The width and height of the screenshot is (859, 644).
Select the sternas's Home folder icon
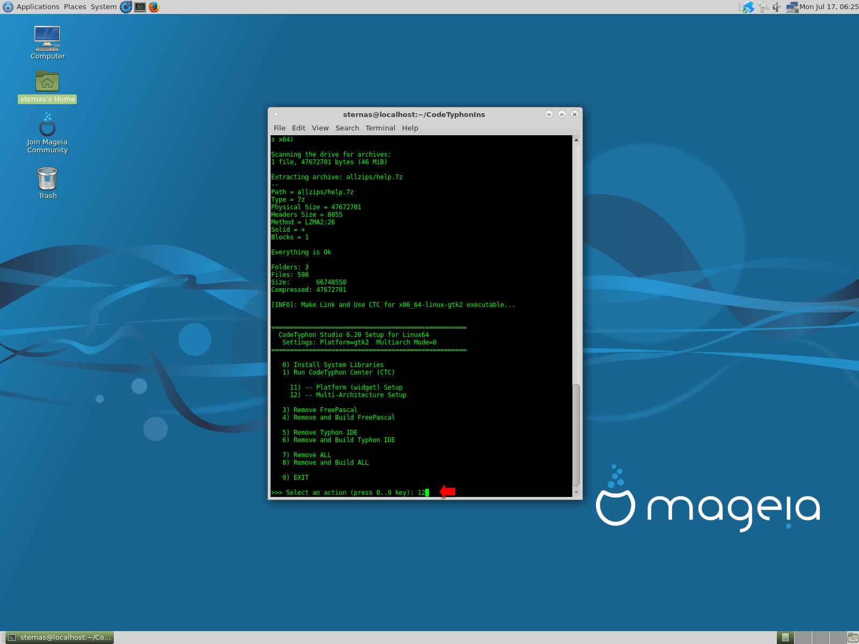click(47, 81)
